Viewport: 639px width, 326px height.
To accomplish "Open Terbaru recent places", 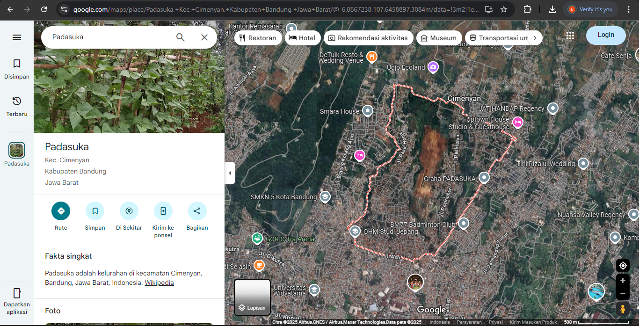I will coord(17,106).
